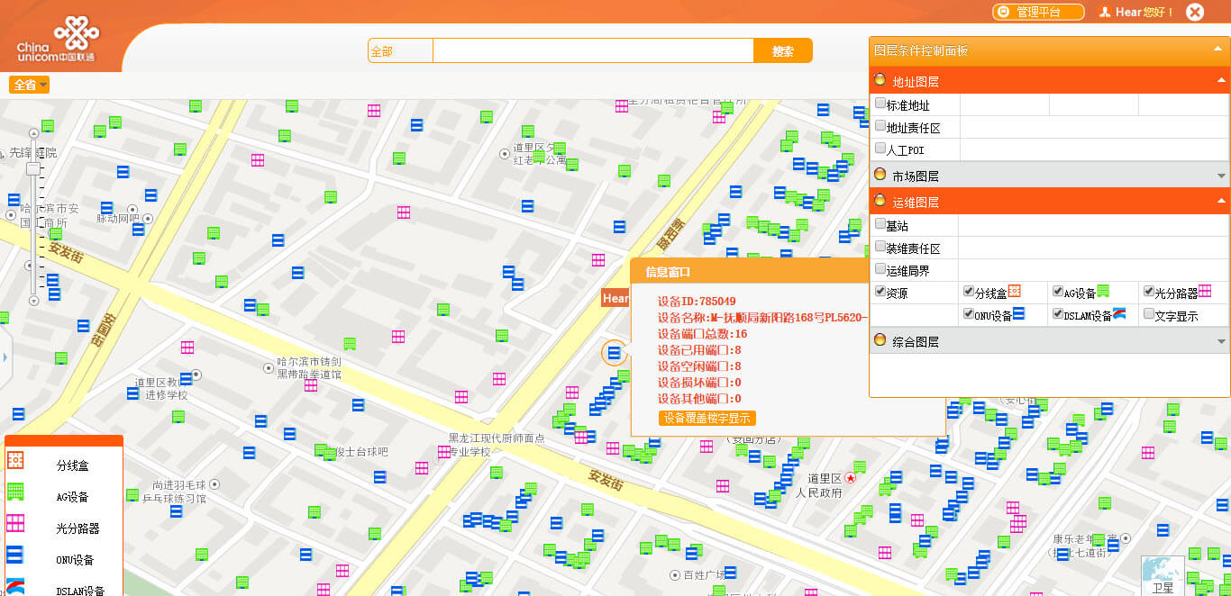1231x596 pixels.
Task: Enable the 文字显示 checkbox
Action: tap(1148, 314)
